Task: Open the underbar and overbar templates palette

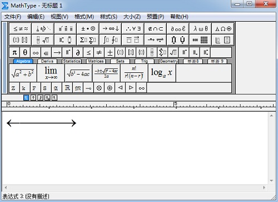Action: (133, 40)
